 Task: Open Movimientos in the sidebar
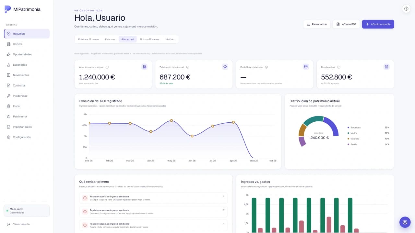coord(27,75)
